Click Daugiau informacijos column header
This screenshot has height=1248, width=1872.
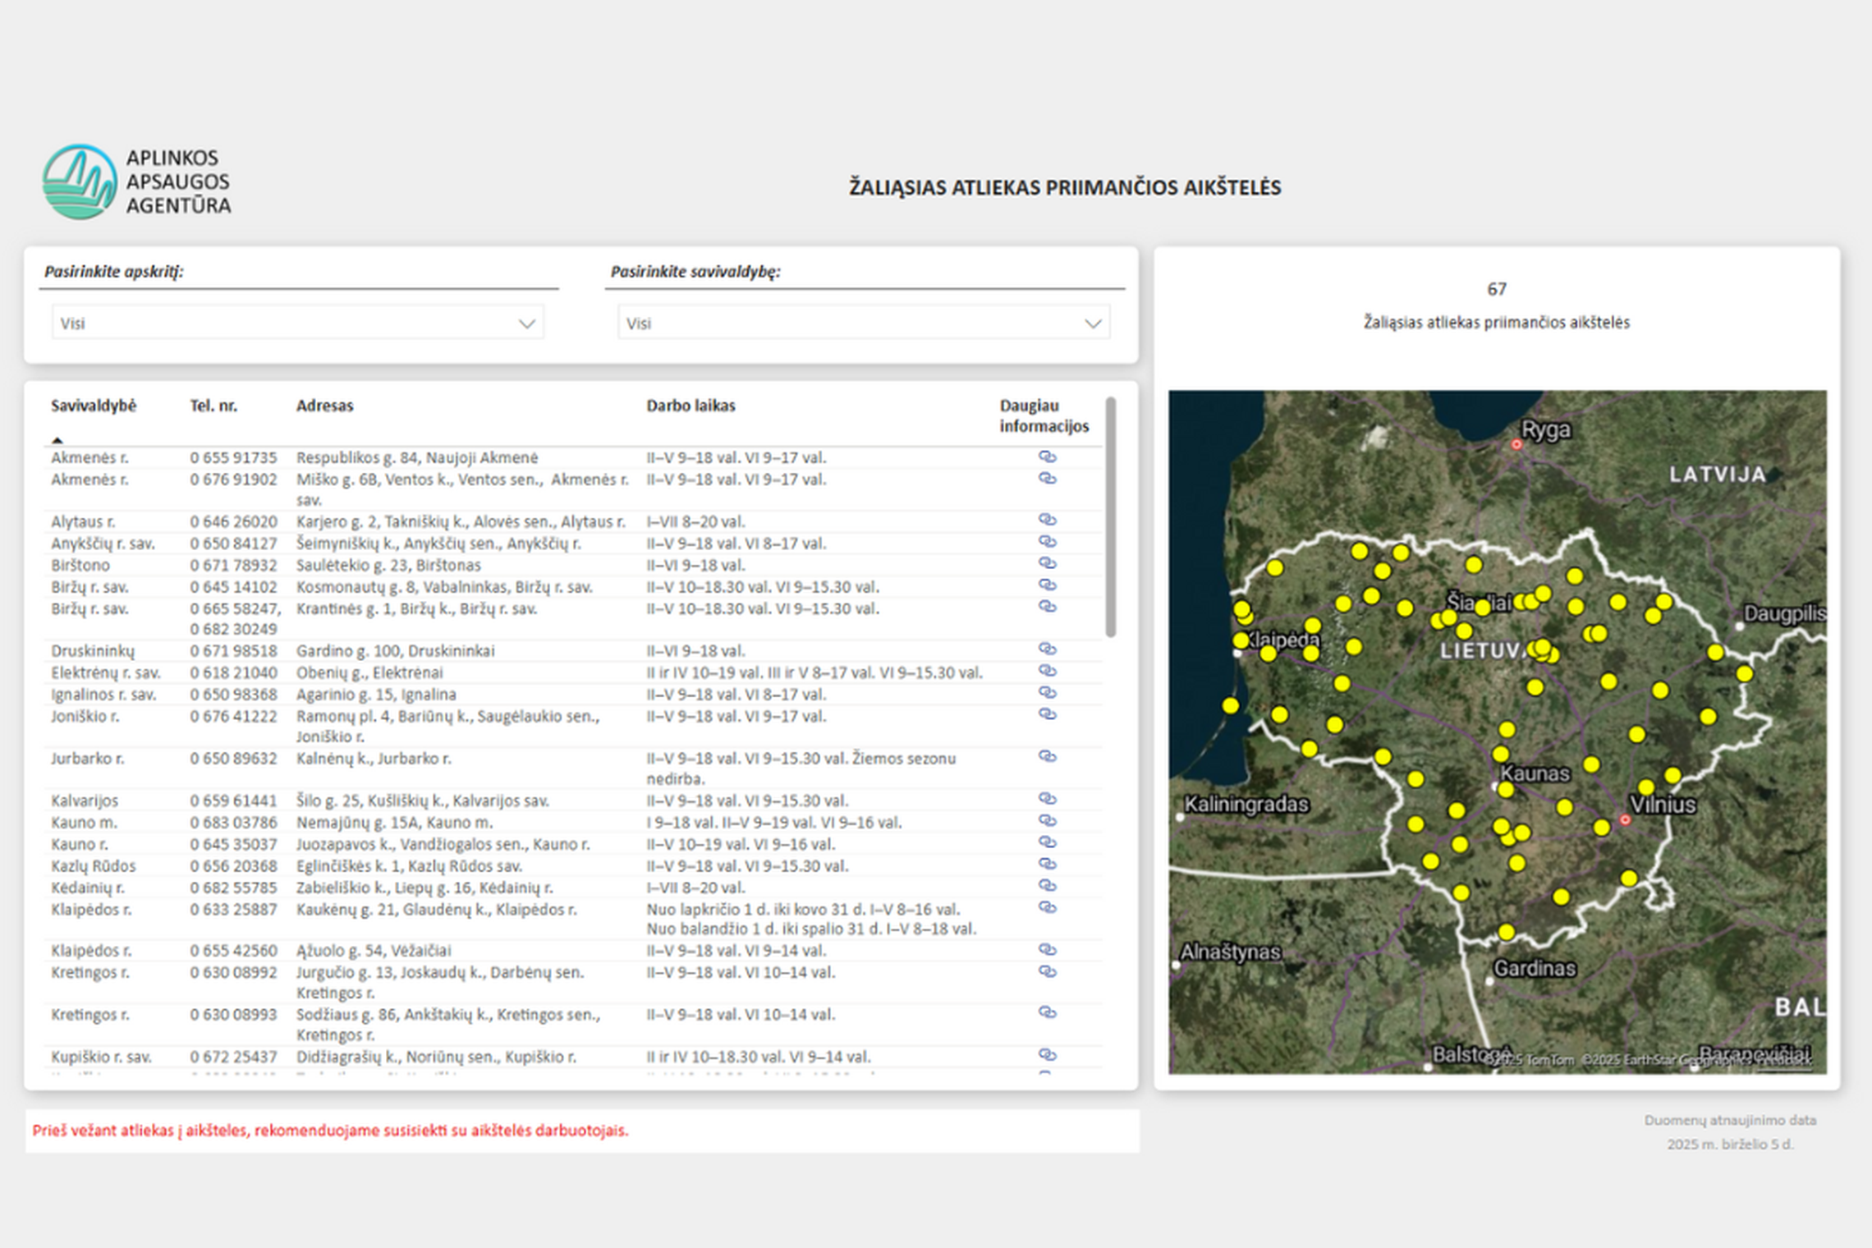1043,415
